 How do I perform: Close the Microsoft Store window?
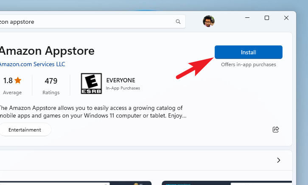[x=286, y=18]
